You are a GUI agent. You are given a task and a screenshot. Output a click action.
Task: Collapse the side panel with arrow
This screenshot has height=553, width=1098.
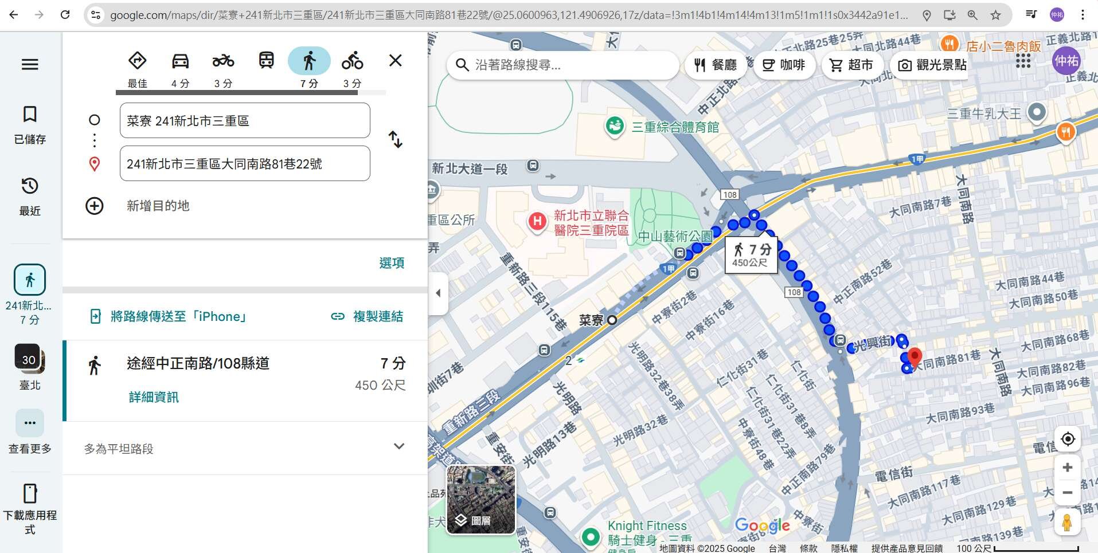click(x=438, y=293)
